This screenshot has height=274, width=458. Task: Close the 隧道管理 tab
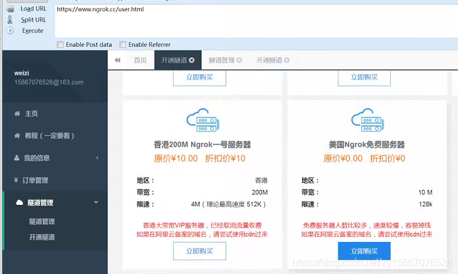pos(239,60)
